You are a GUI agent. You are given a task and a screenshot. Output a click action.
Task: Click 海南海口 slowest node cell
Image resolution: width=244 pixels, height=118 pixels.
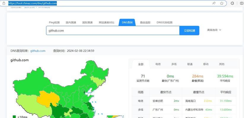click(x=190, y=101)
